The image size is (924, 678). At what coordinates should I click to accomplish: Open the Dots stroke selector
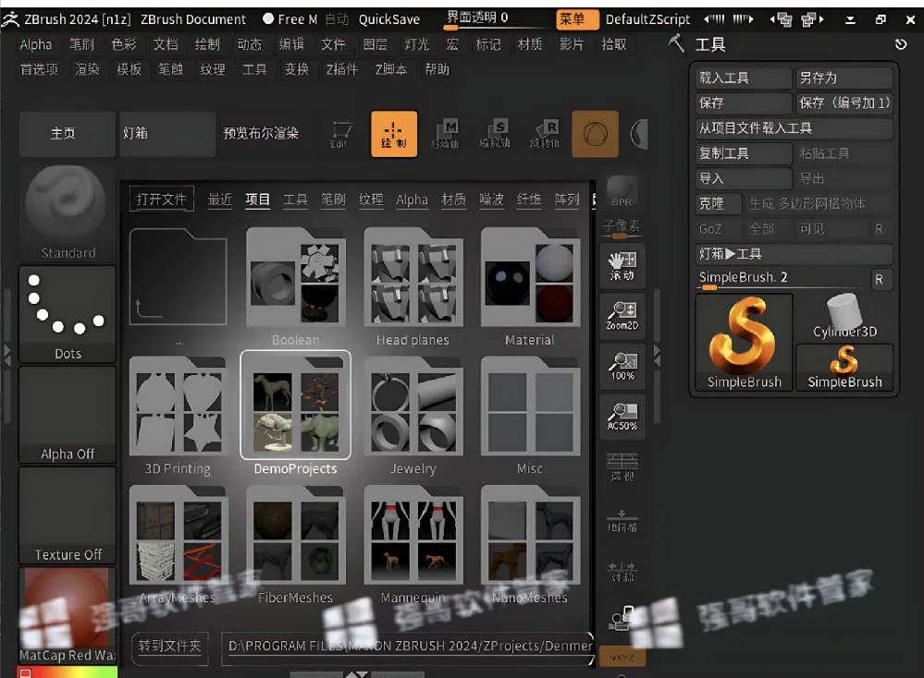tap(68, 314)
